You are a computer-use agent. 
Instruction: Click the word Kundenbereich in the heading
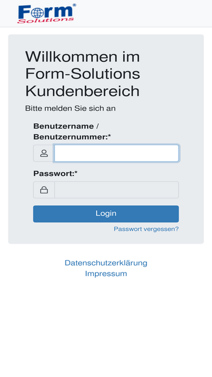coord(83,91)
